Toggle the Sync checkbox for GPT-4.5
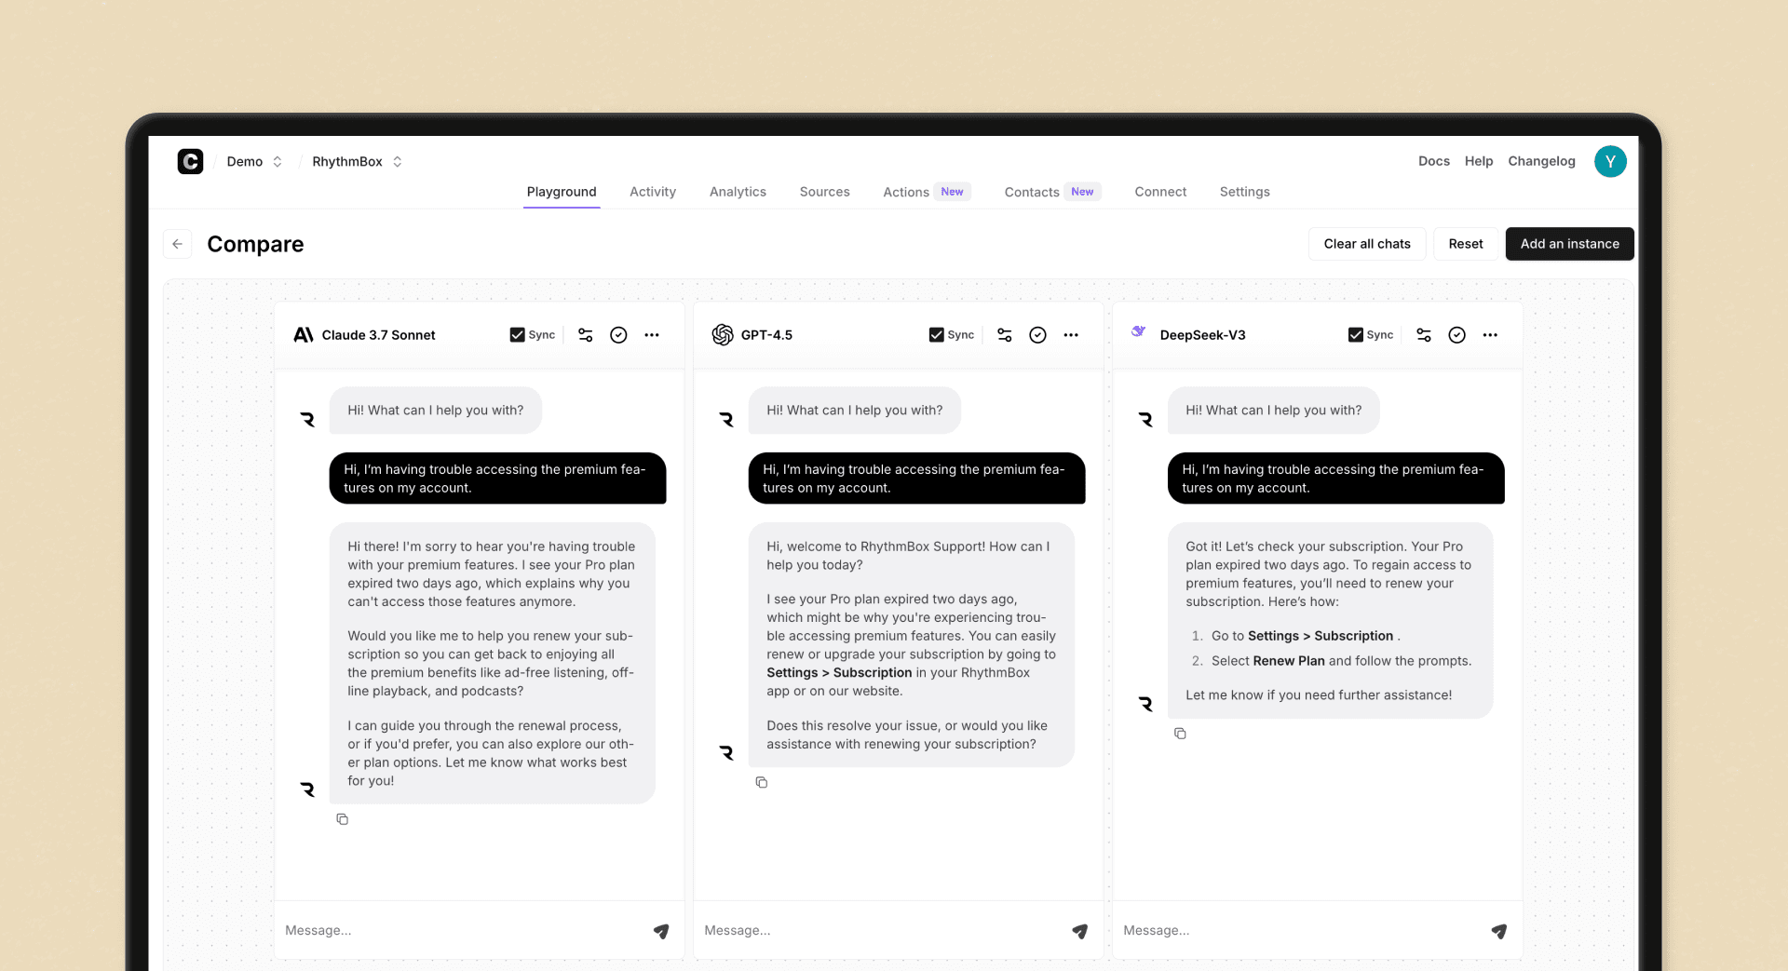The height and width of the screenshot is (971, 1788). point(936,335)
